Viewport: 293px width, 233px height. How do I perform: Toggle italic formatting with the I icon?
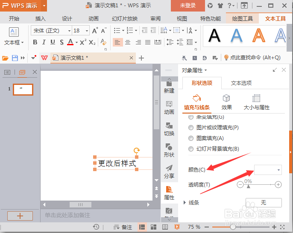tap(44, 42)
